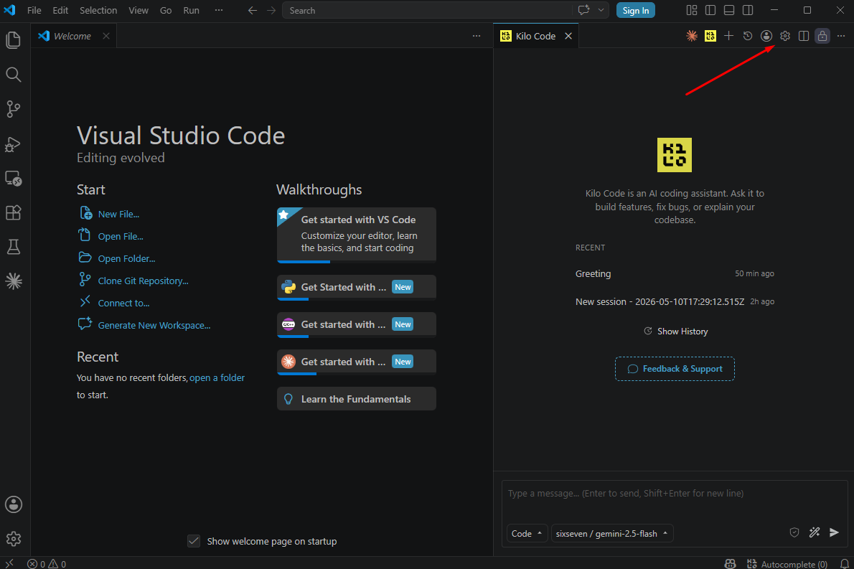Start a new Kilo Code task with plus

[728, 36]
